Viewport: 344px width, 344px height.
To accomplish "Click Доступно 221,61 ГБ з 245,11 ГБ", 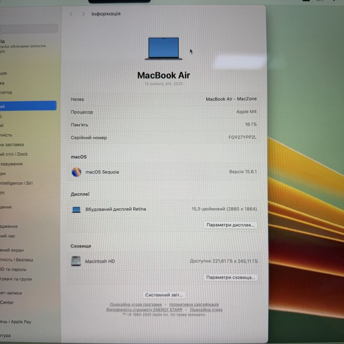I will pyautogui.click(x=224, y=261).
